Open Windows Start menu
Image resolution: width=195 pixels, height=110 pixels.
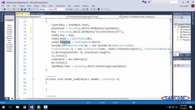(3, 107)
